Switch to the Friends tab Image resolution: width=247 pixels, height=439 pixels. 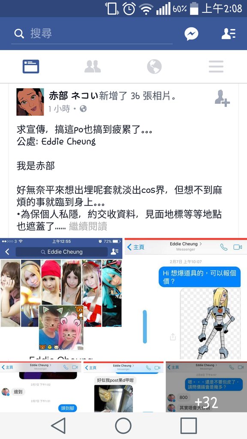coord(93,66)
